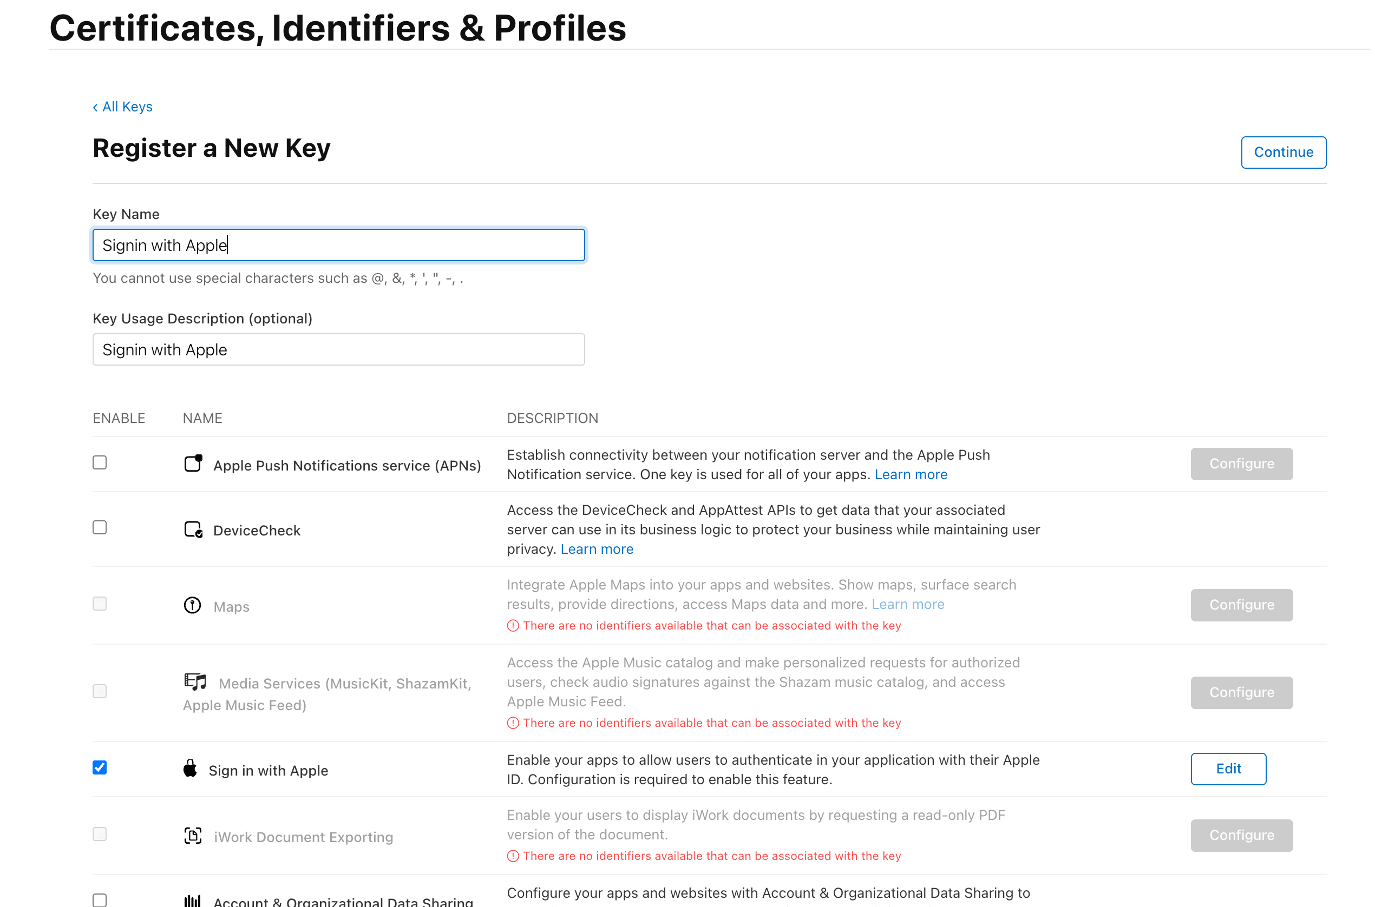The image size is (1375, 907).
Task: Go back to All Keys
Action: point(123,107)
